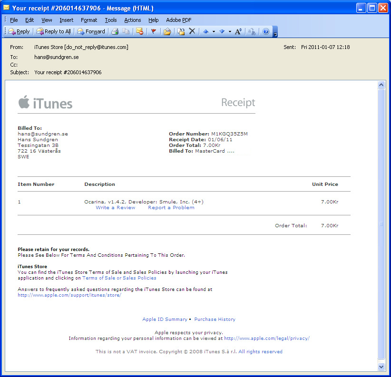Open the File menu
Screen dimensions: 391x377
pos(14,20)
